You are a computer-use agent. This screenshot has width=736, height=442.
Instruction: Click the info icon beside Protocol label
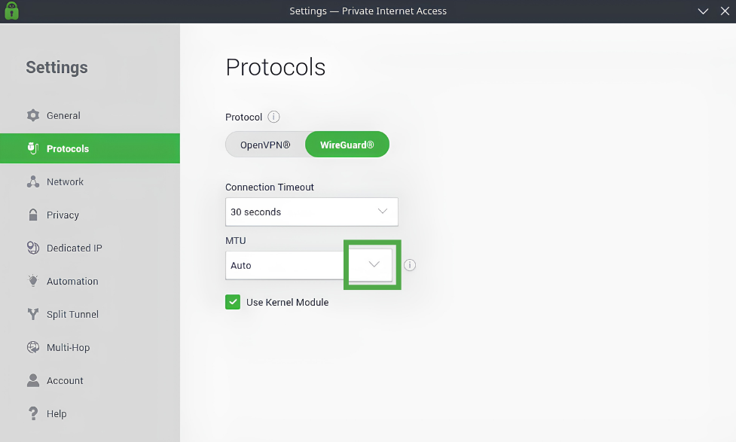click(x=273, y=117)
